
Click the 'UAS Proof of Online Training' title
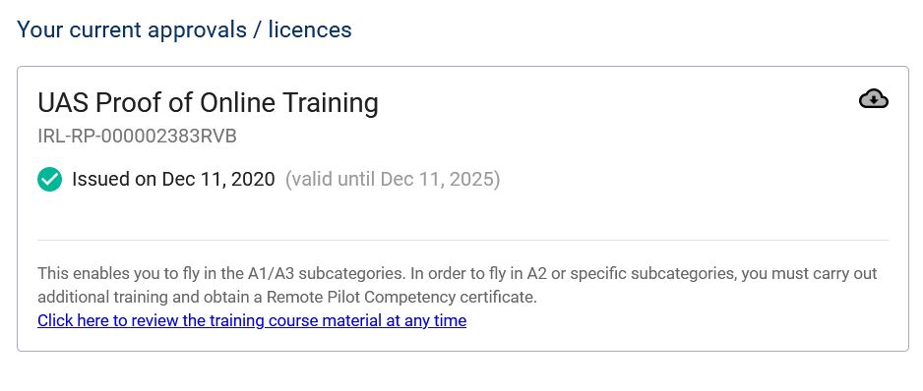(x=208, y=103)
